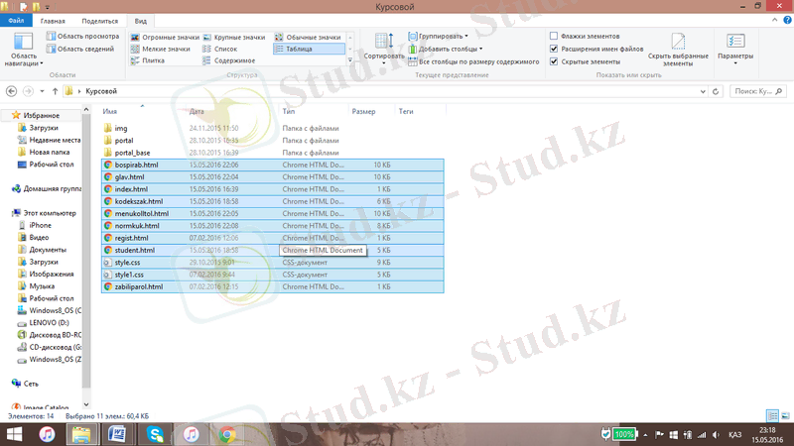
Task: Open the Поделиться ribbon tab
Action: [x=100, y=21]
